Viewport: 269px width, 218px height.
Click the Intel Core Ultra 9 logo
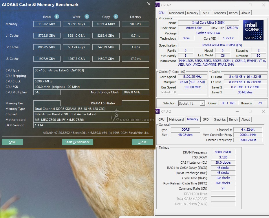[x=253, y=30]
